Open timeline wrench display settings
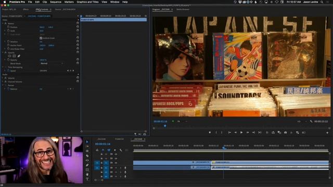Image resolution: width=333 pixels, height=187 pixels. point(121,150)
